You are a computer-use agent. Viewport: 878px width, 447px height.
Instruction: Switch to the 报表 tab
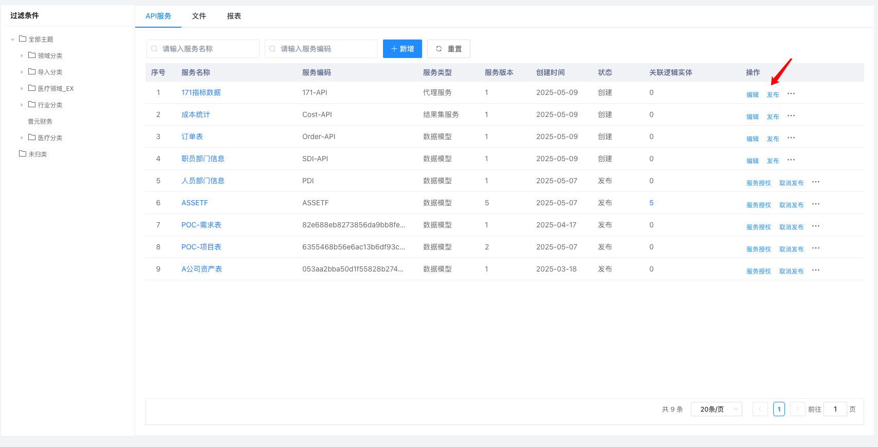234,16
